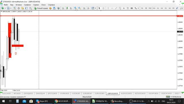Screen dimensions: 184x104
Task: Click the 117078/36 kb connection status
Action: (174, 97)
